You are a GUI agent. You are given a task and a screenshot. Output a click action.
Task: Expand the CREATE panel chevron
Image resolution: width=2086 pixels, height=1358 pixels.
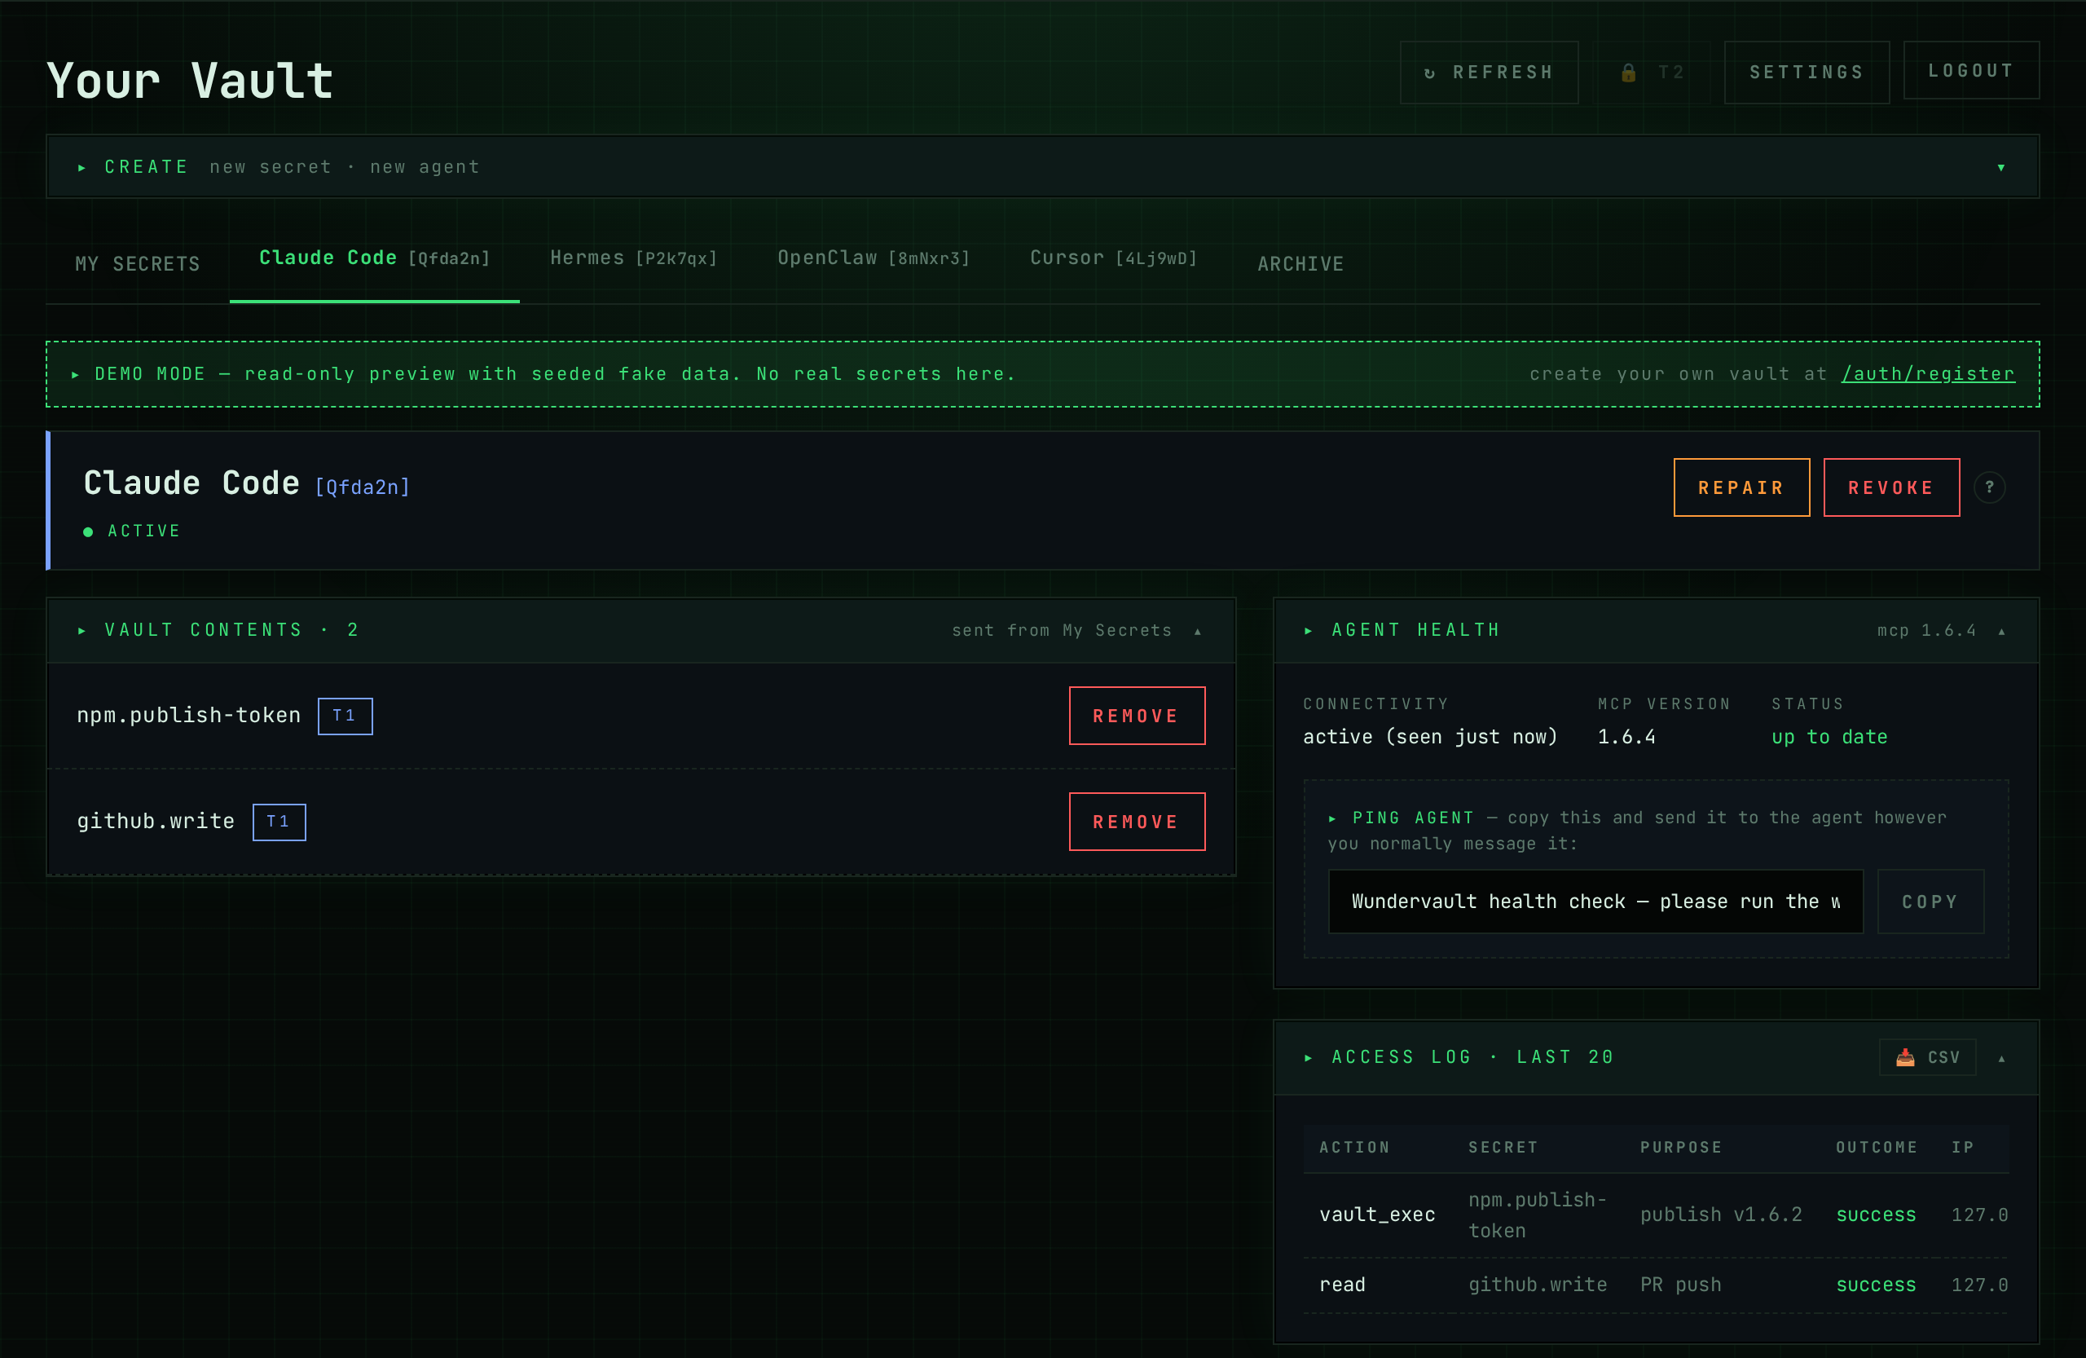(2001, 166)
